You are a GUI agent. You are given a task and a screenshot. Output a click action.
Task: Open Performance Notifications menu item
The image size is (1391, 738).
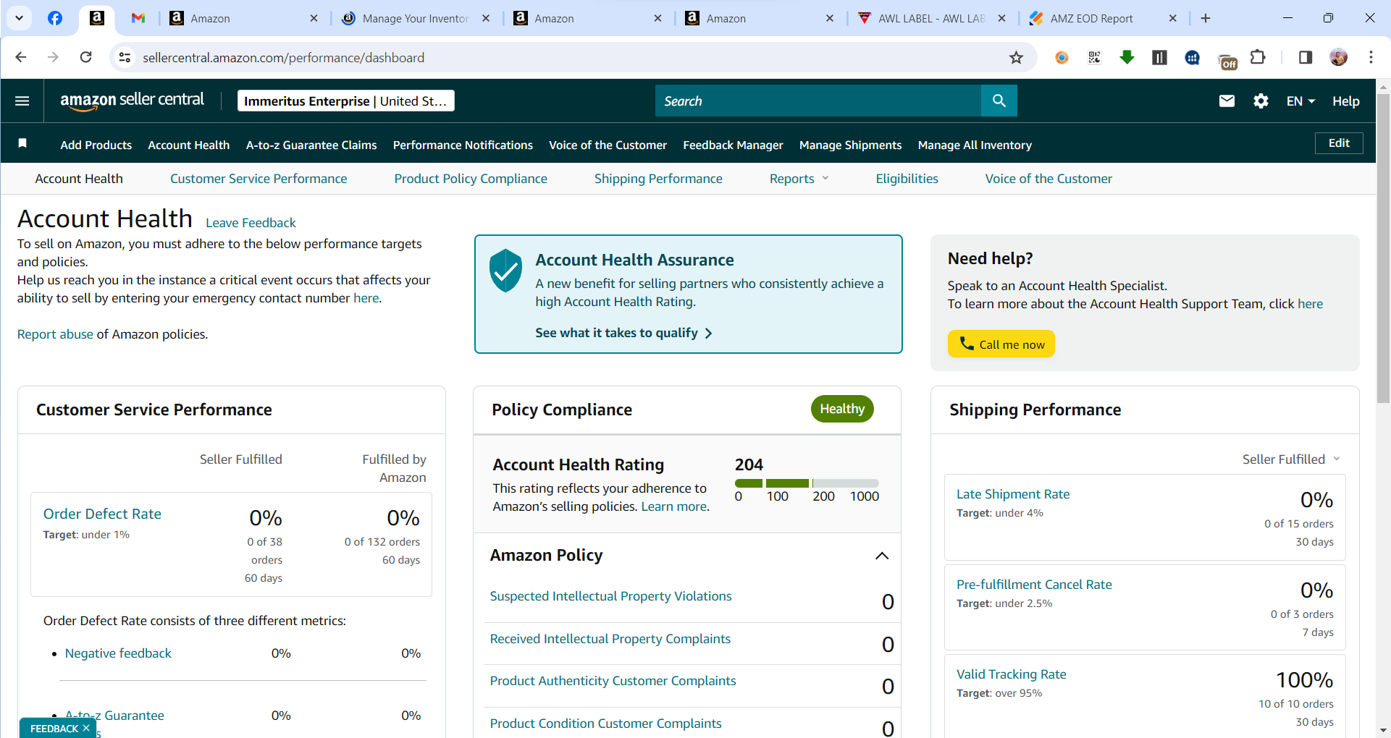[463, 145]
